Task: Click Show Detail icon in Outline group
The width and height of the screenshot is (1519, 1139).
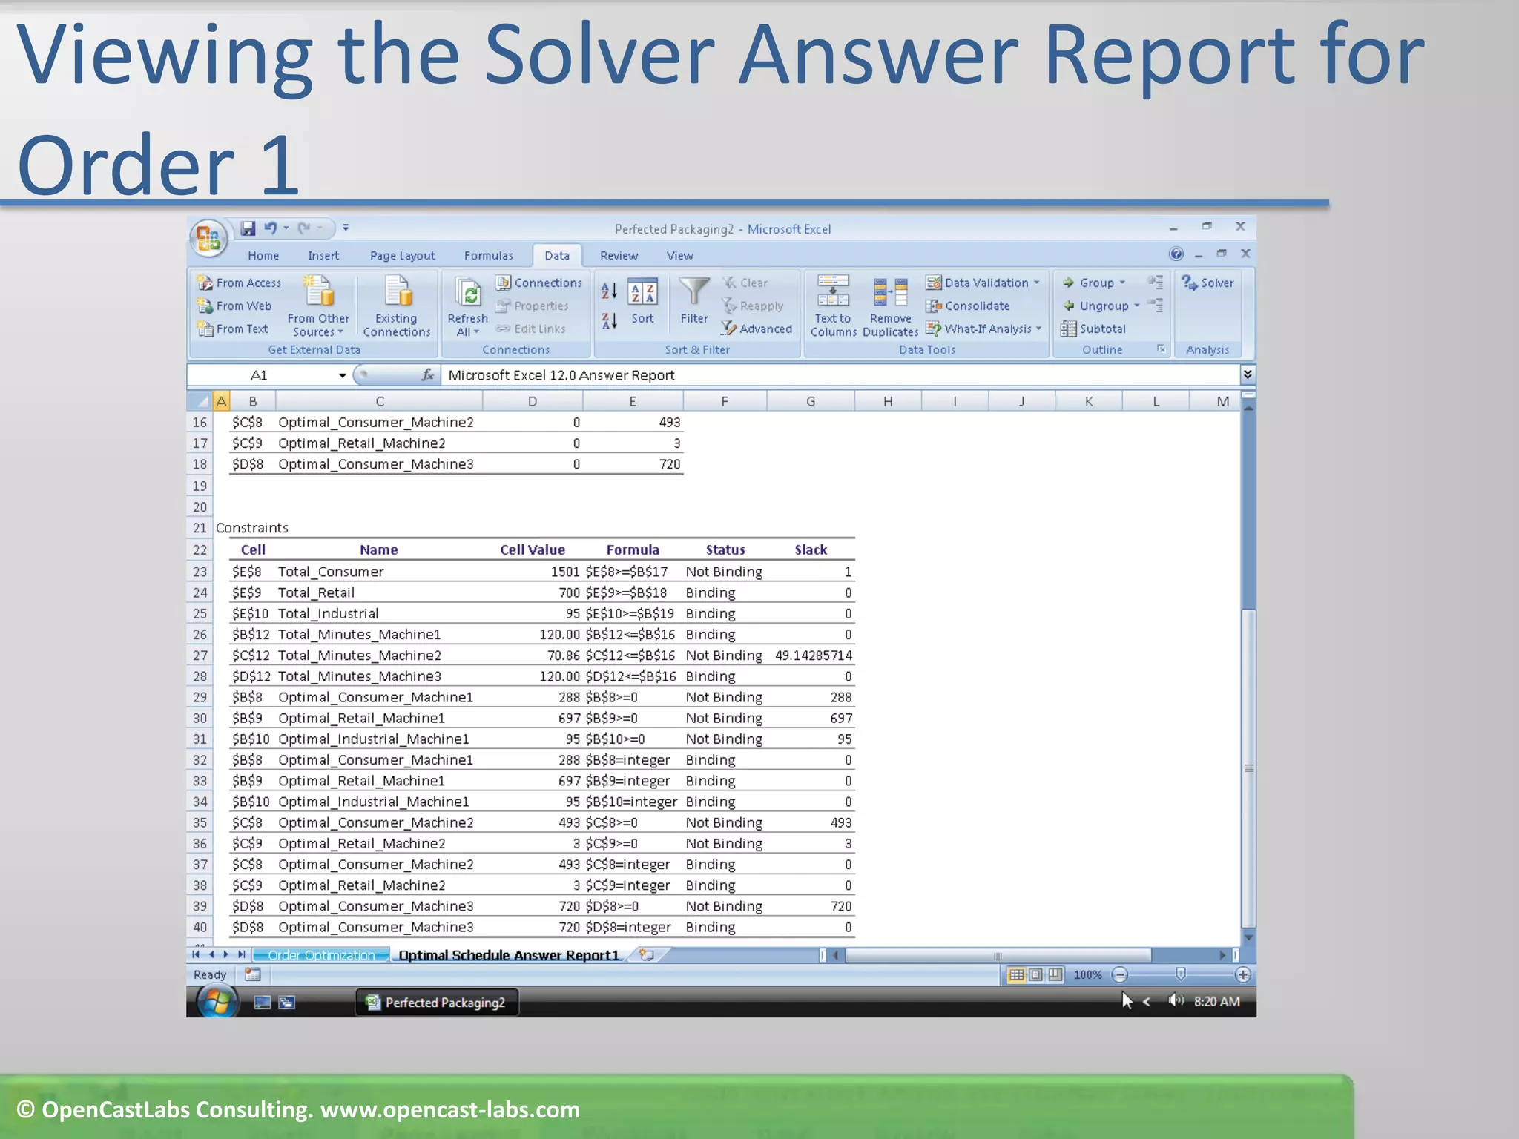Action: 1155,282
